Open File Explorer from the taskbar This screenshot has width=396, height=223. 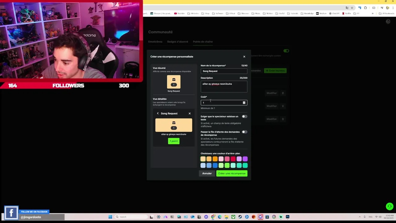[226, 217]
